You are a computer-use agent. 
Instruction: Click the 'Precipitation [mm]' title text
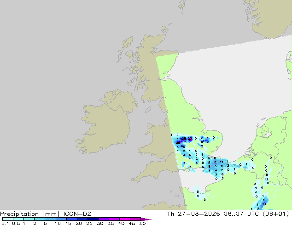30,214
